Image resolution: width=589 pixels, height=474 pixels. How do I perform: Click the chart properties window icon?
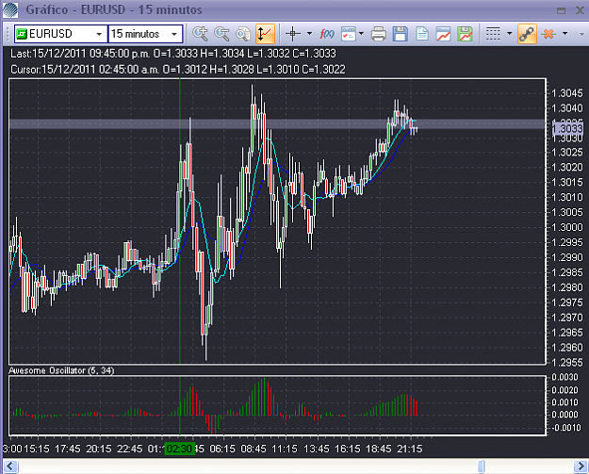(349, 34)
